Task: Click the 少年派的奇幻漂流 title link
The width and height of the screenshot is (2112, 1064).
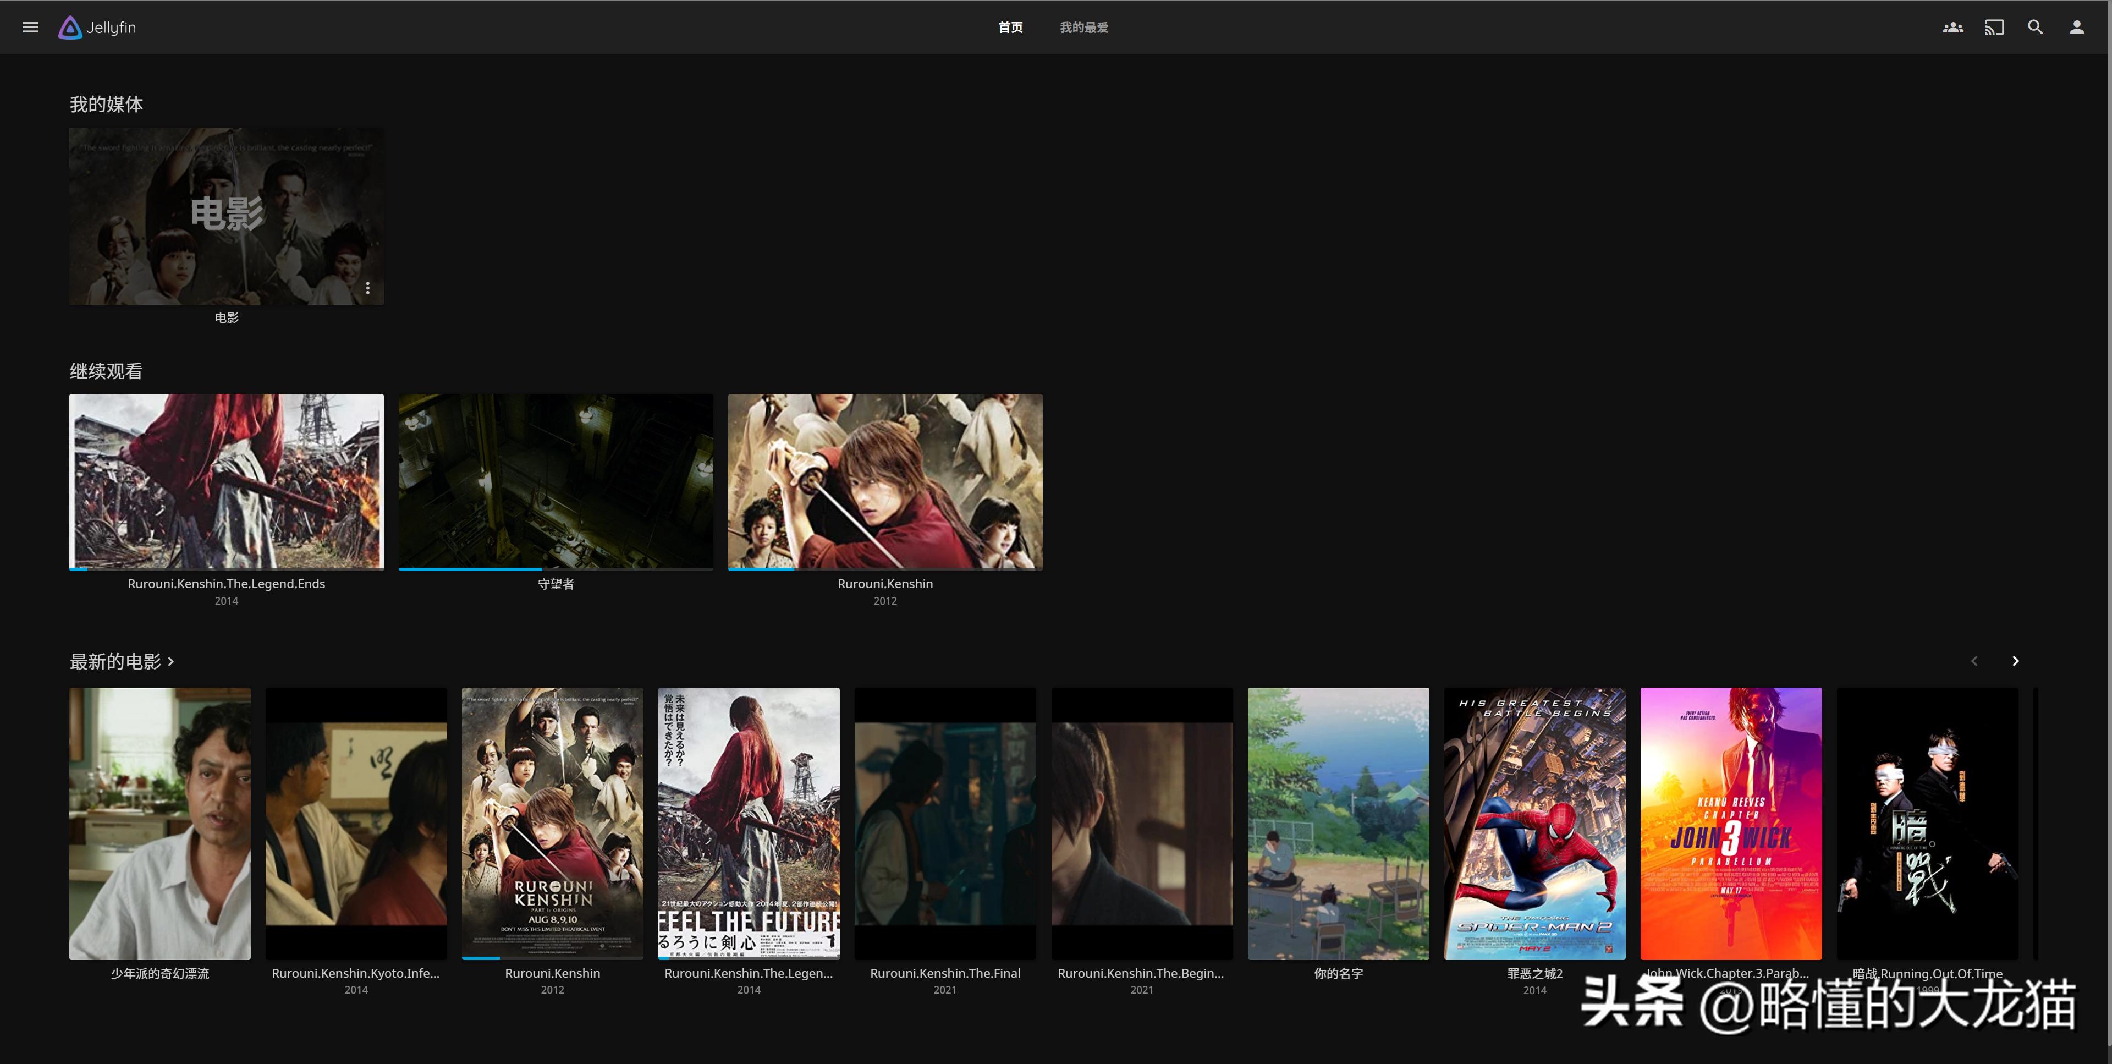Action: tap(160, 973)
